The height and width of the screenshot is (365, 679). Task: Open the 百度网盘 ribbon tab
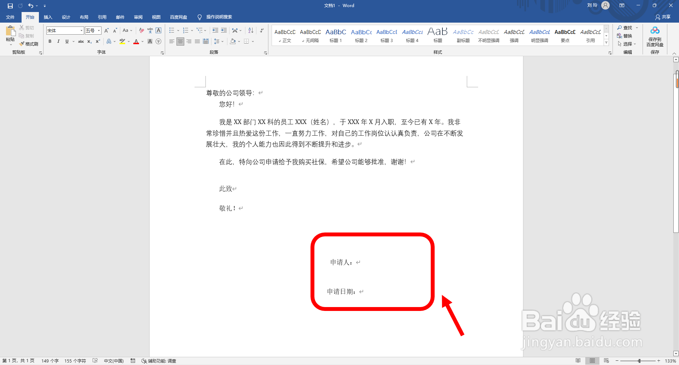pyautogui.click(x=178, y=17)
